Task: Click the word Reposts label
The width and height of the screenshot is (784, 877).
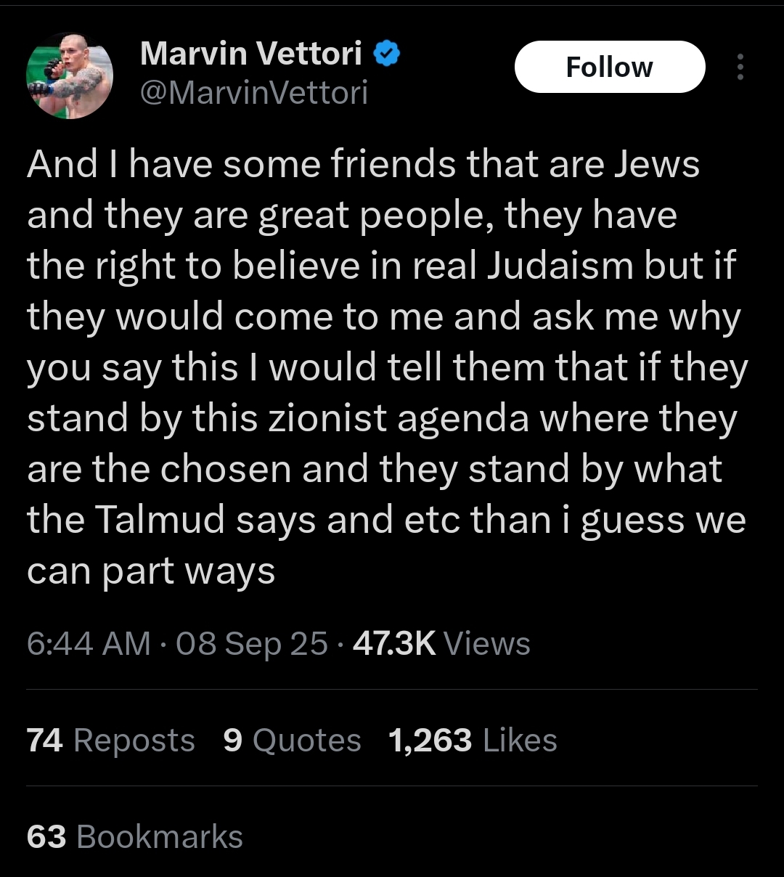Action: click(134, 741)
